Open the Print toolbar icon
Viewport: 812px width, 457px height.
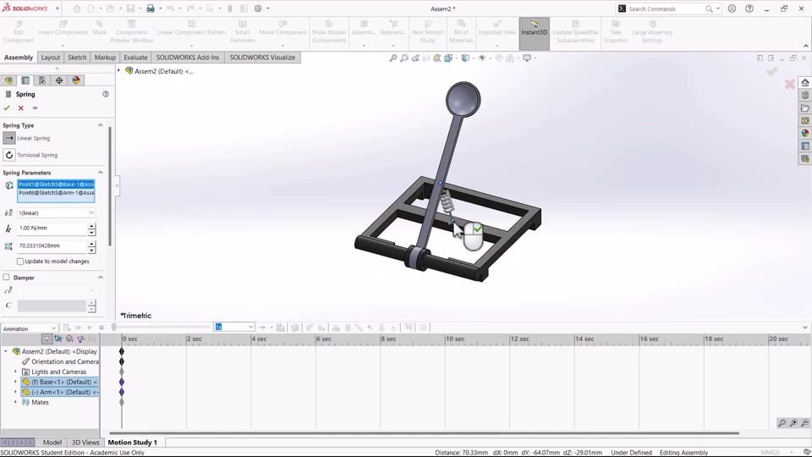coord(151,8)
